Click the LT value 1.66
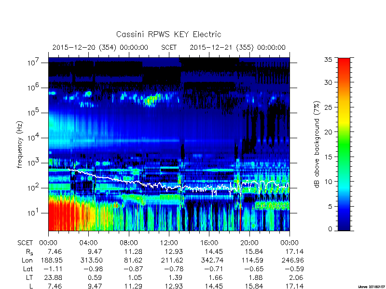Screen dimensions: 386x289 tap(216, 278)
